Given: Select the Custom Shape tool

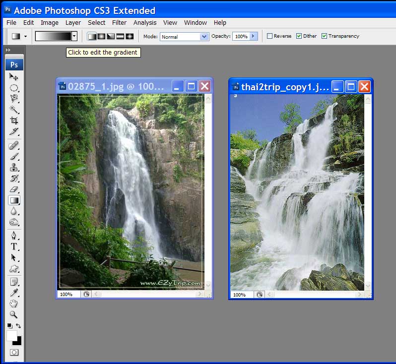Looking at the screenshot, I should pyautogui.click(x=14, y=269).
